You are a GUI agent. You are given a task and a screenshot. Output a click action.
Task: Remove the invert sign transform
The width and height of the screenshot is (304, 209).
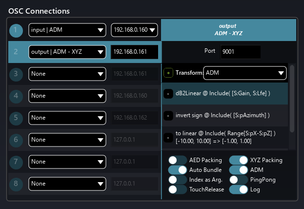pos(168,115)
